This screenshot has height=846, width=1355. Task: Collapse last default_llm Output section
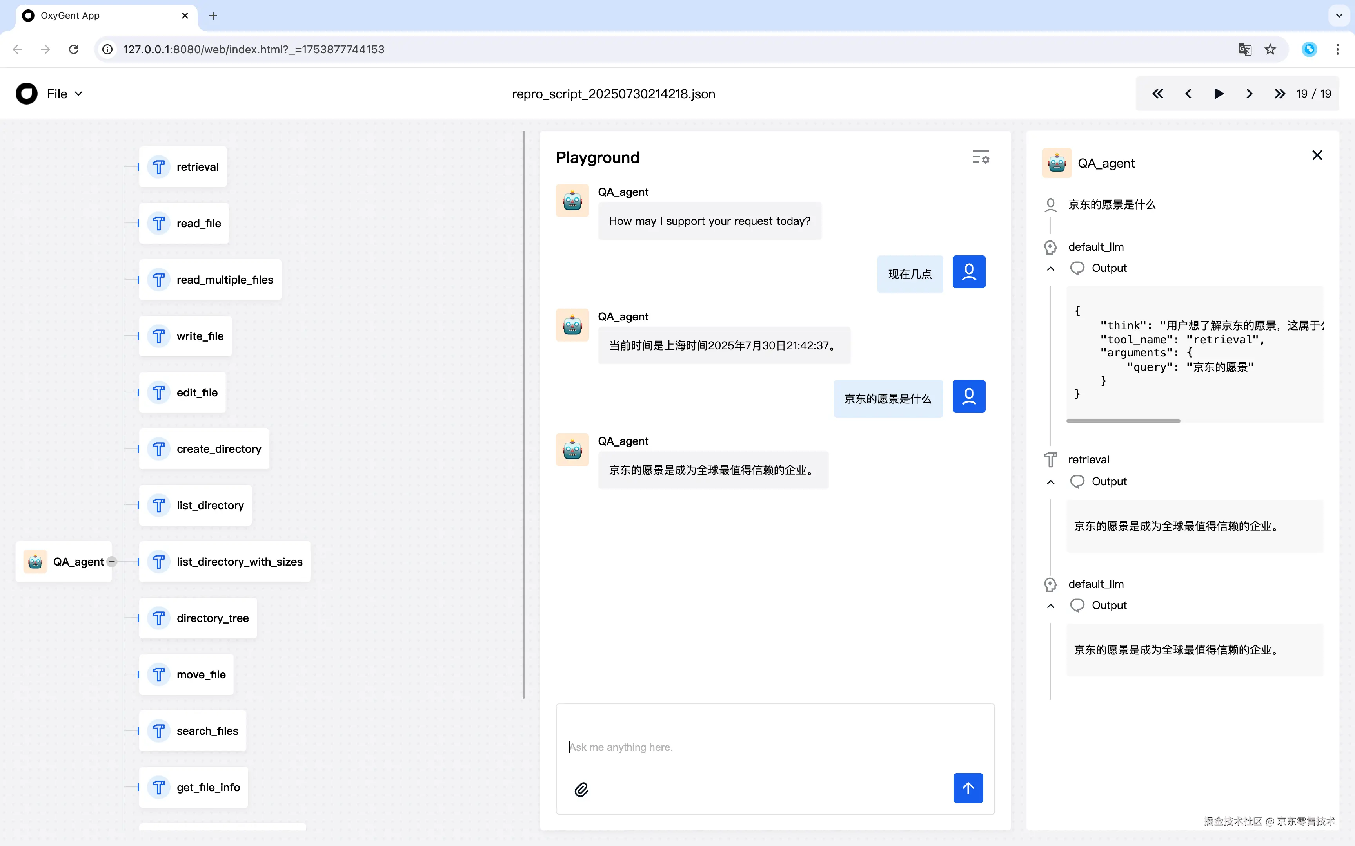pyautogui.click(x=1050, y=606)
